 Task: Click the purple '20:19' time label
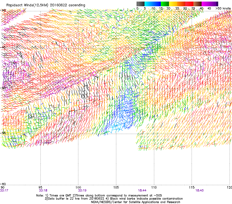(82, 191)
